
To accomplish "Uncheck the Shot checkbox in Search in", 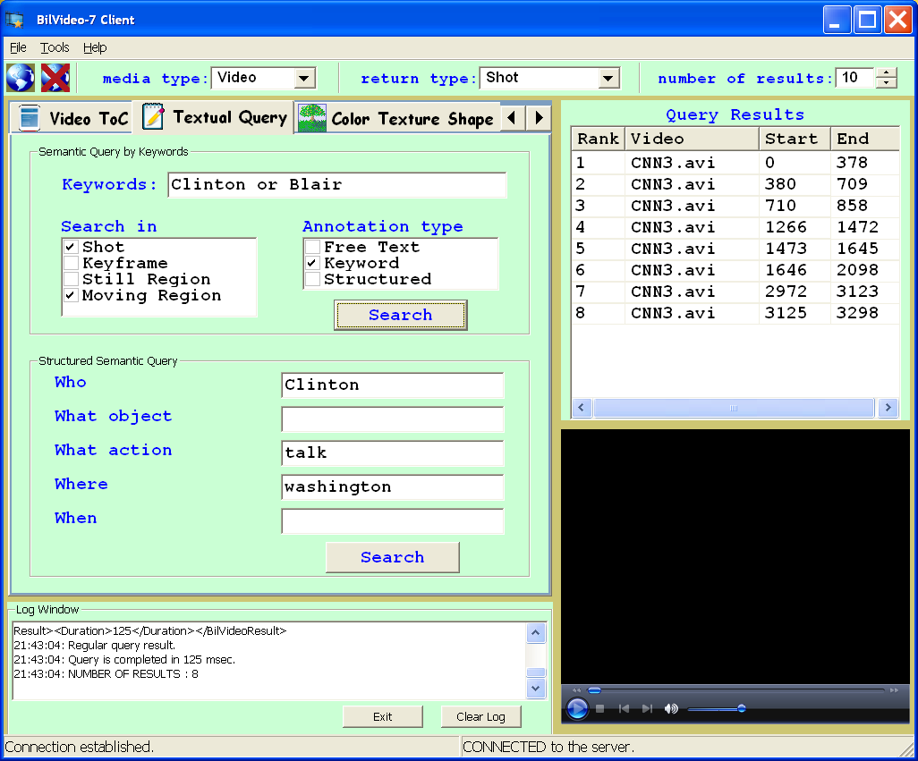I will pyautogui.click(x=71, y=247).
